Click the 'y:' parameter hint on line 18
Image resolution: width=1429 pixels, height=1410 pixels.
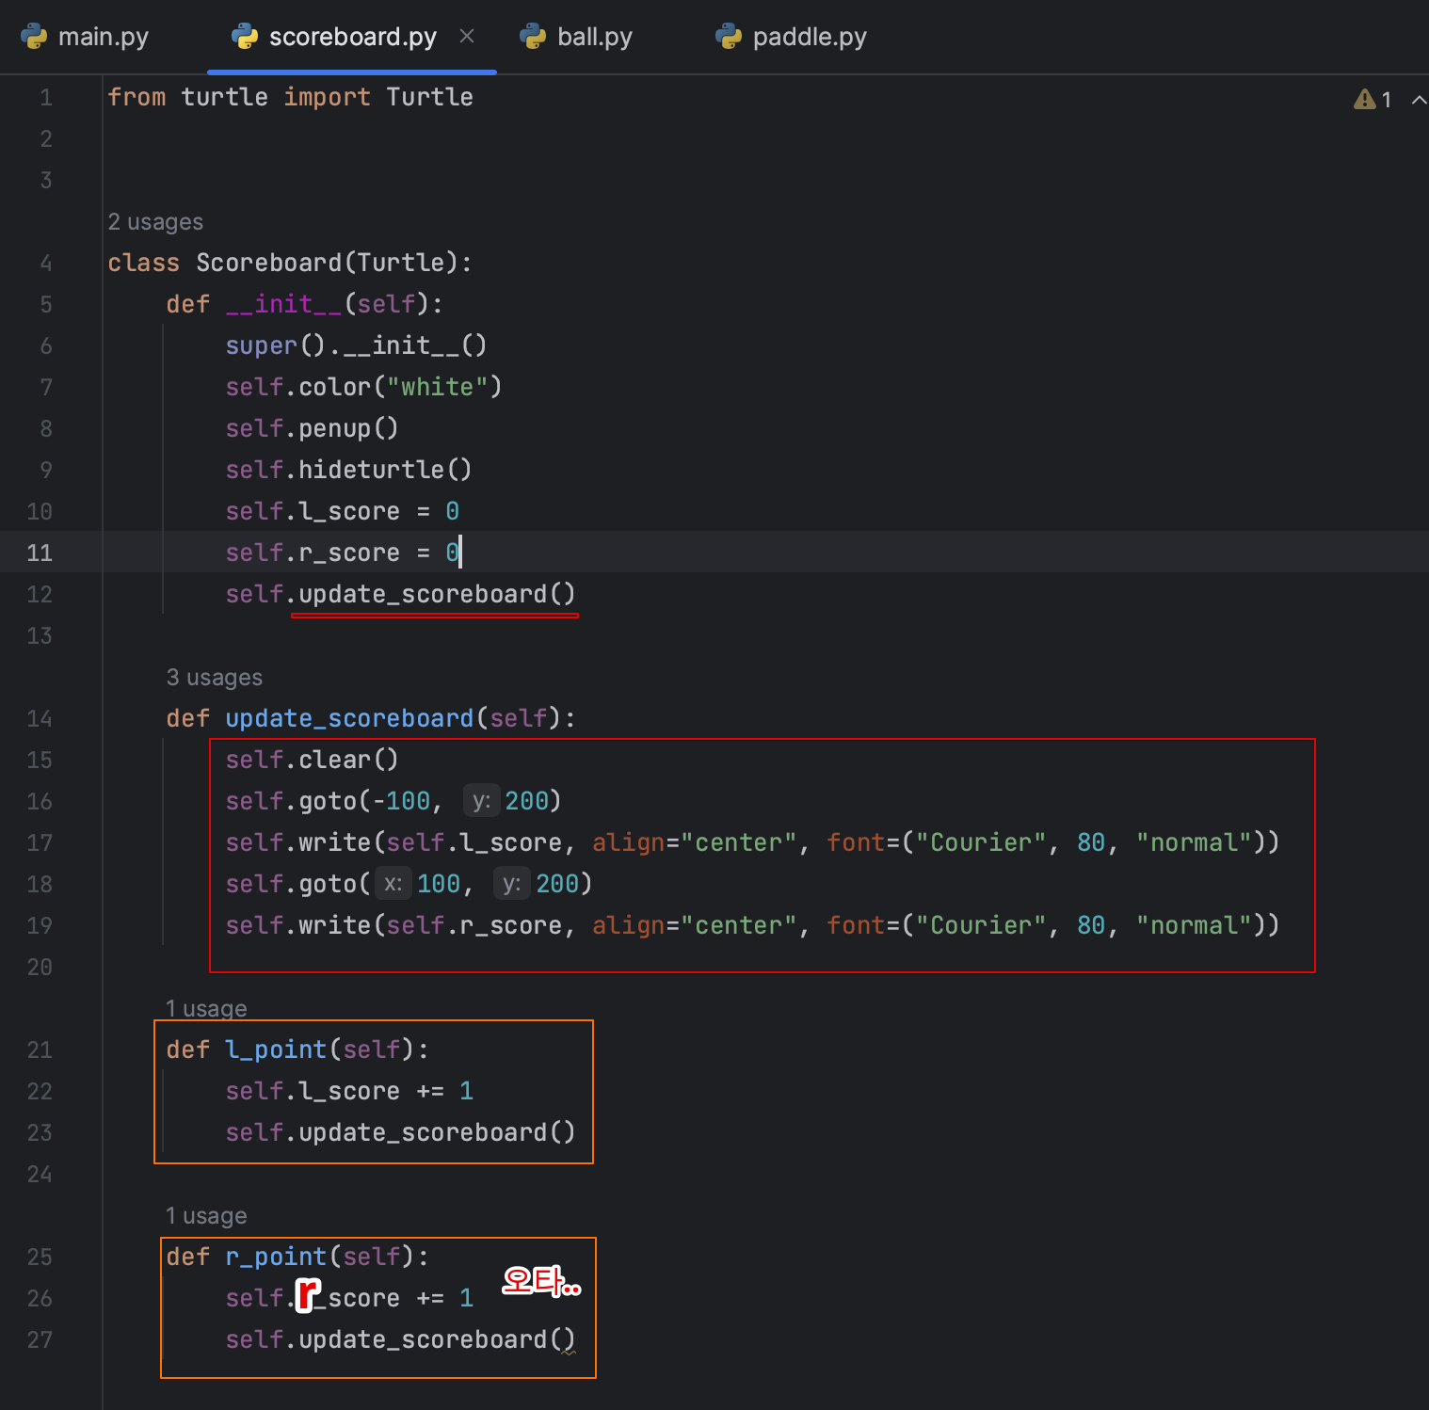coord(511,884)
